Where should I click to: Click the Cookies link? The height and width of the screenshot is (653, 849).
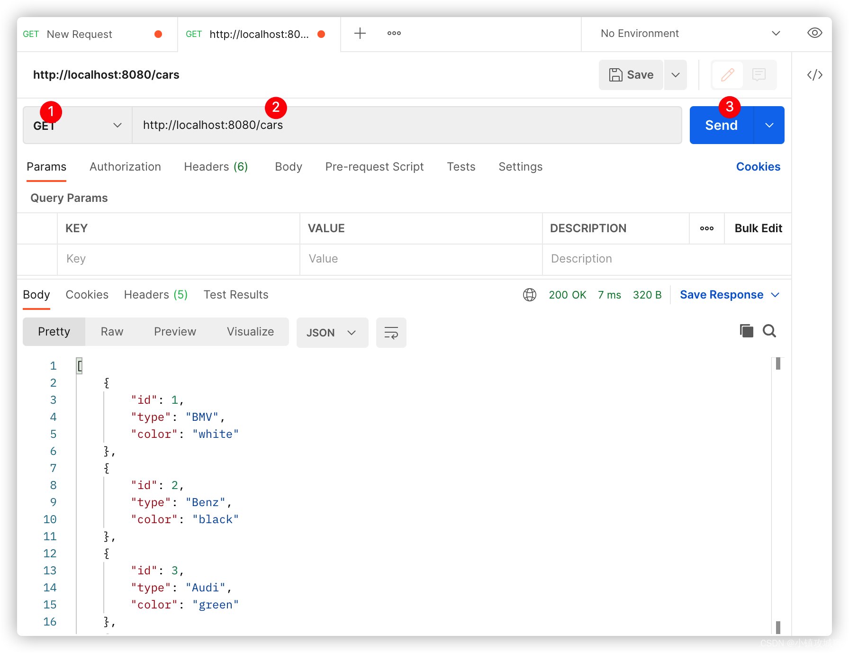[x=758, y=167]
